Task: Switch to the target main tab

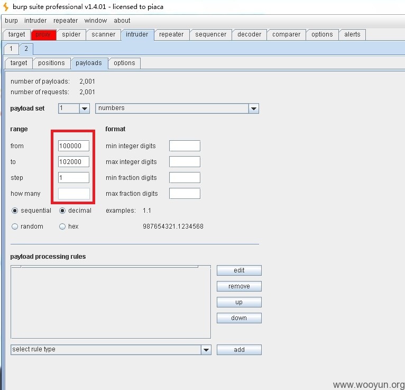Action: 16,34
